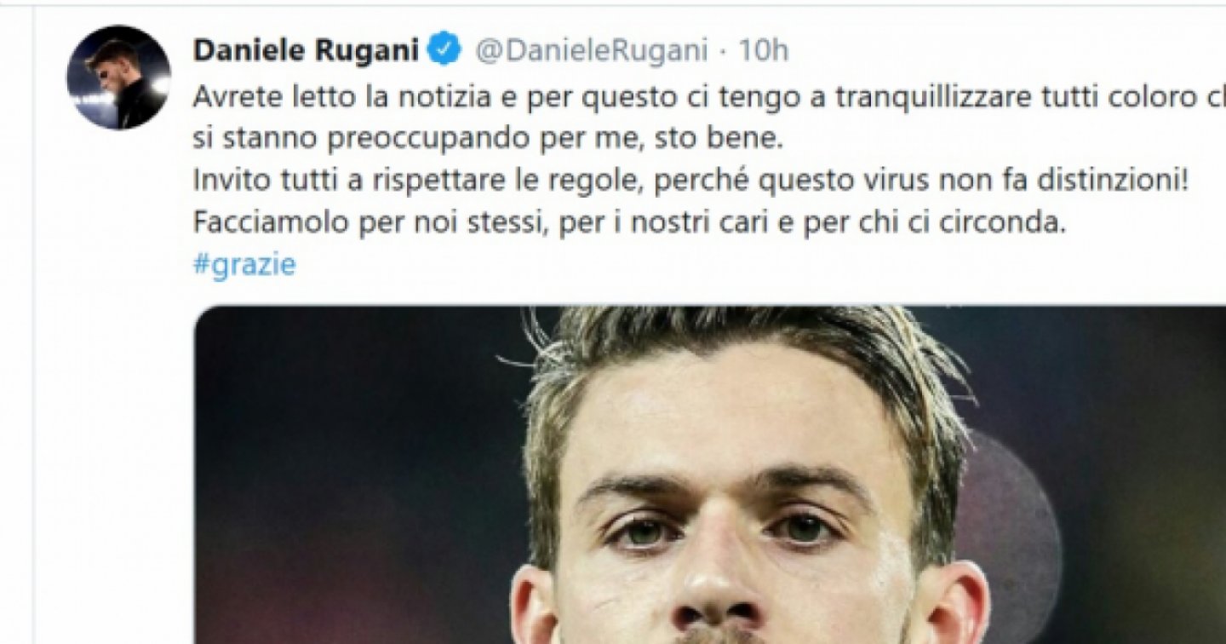The width and height of the screenshot is (1226, 644).
Task: Open the @DanieleRugani handle link
Action: coord(590,51)
